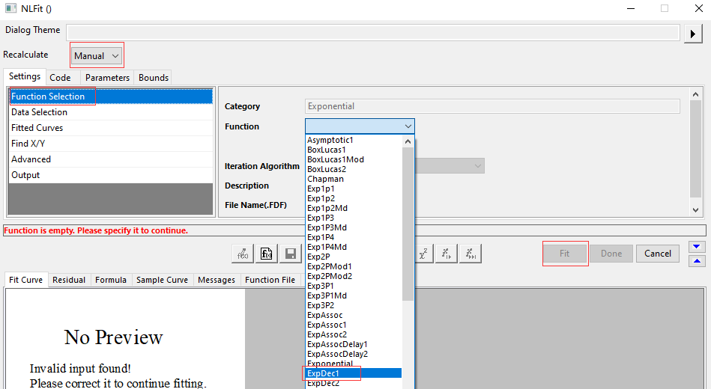Switch to the Settings tab
The width and height of the screenshot is (711, 389).
point(25,76)
